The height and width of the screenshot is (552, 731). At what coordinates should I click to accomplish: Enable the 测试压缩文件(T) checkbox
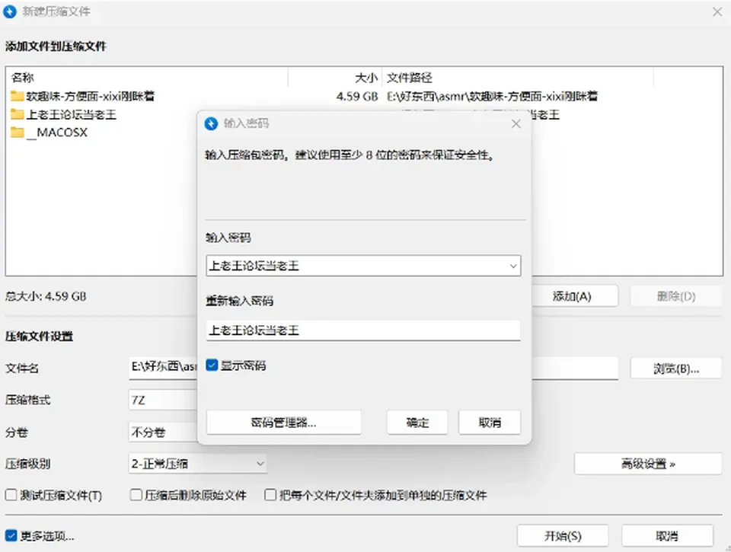[x=11, y=495]
